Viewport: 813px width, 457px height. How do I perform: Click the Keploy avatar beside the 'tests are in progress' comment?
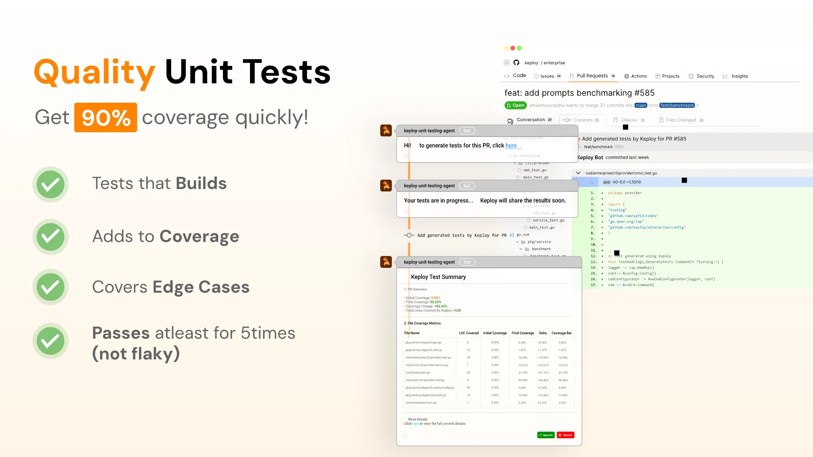click(x=386, y=185)
